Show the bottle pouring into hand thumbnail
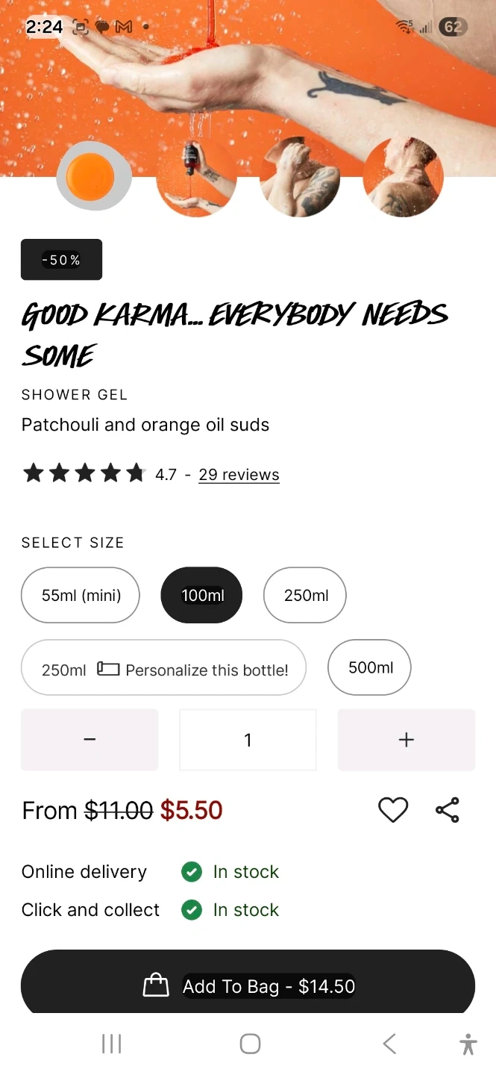The image size is (496, 1075). pos(196,177)
